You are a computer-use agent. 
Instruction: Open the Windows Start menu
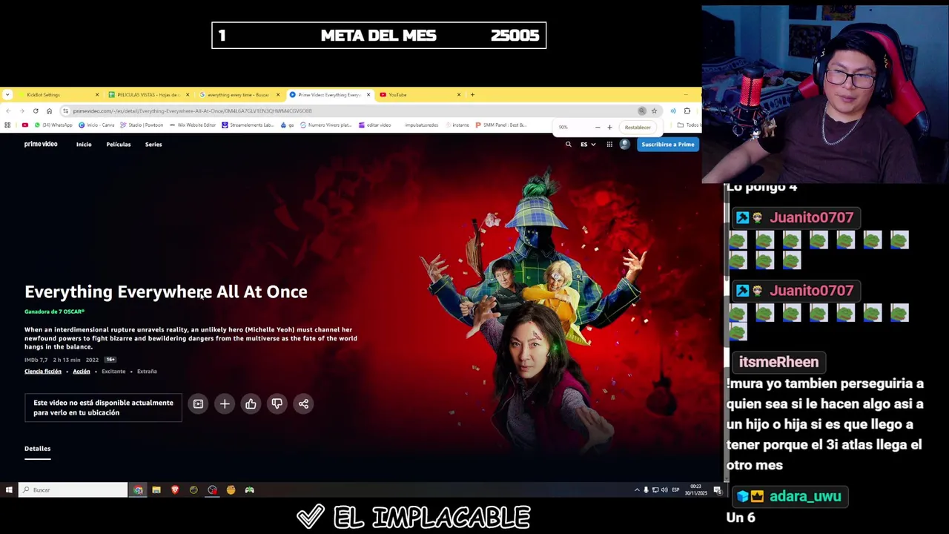[8, 490]
